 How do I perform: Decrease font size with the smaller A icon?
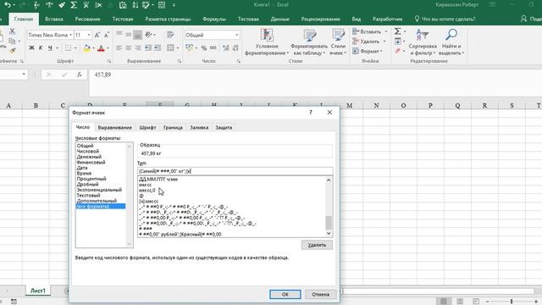(107, 35)
